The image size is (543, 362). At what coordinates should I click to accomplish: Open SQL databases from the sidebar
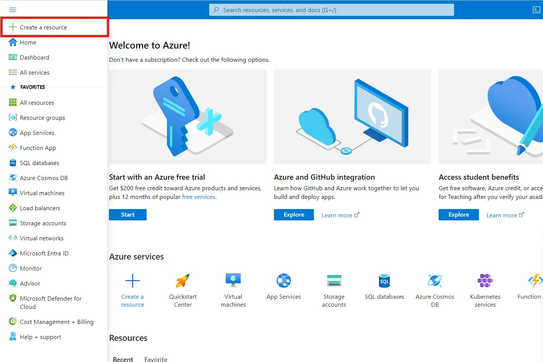coord(39,162)
